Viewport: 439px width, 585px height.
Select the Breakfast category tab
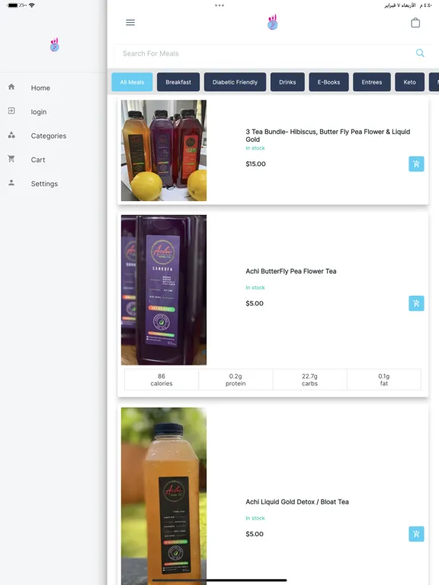pyautogui.click(x=178, y=82)
